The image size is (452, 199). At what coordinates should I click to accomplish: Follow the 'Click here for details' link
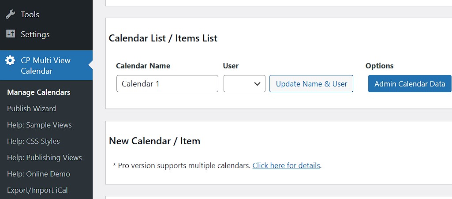tap(286, 166)
